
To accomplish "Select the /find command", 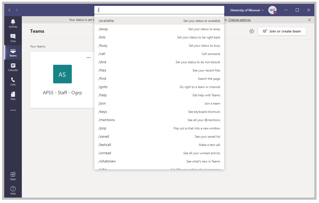I will pyautogui.click(x=159, y=79).
